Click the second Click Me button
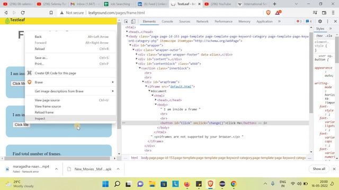Screen dimensions: 339x190 [x=21, y=125]
